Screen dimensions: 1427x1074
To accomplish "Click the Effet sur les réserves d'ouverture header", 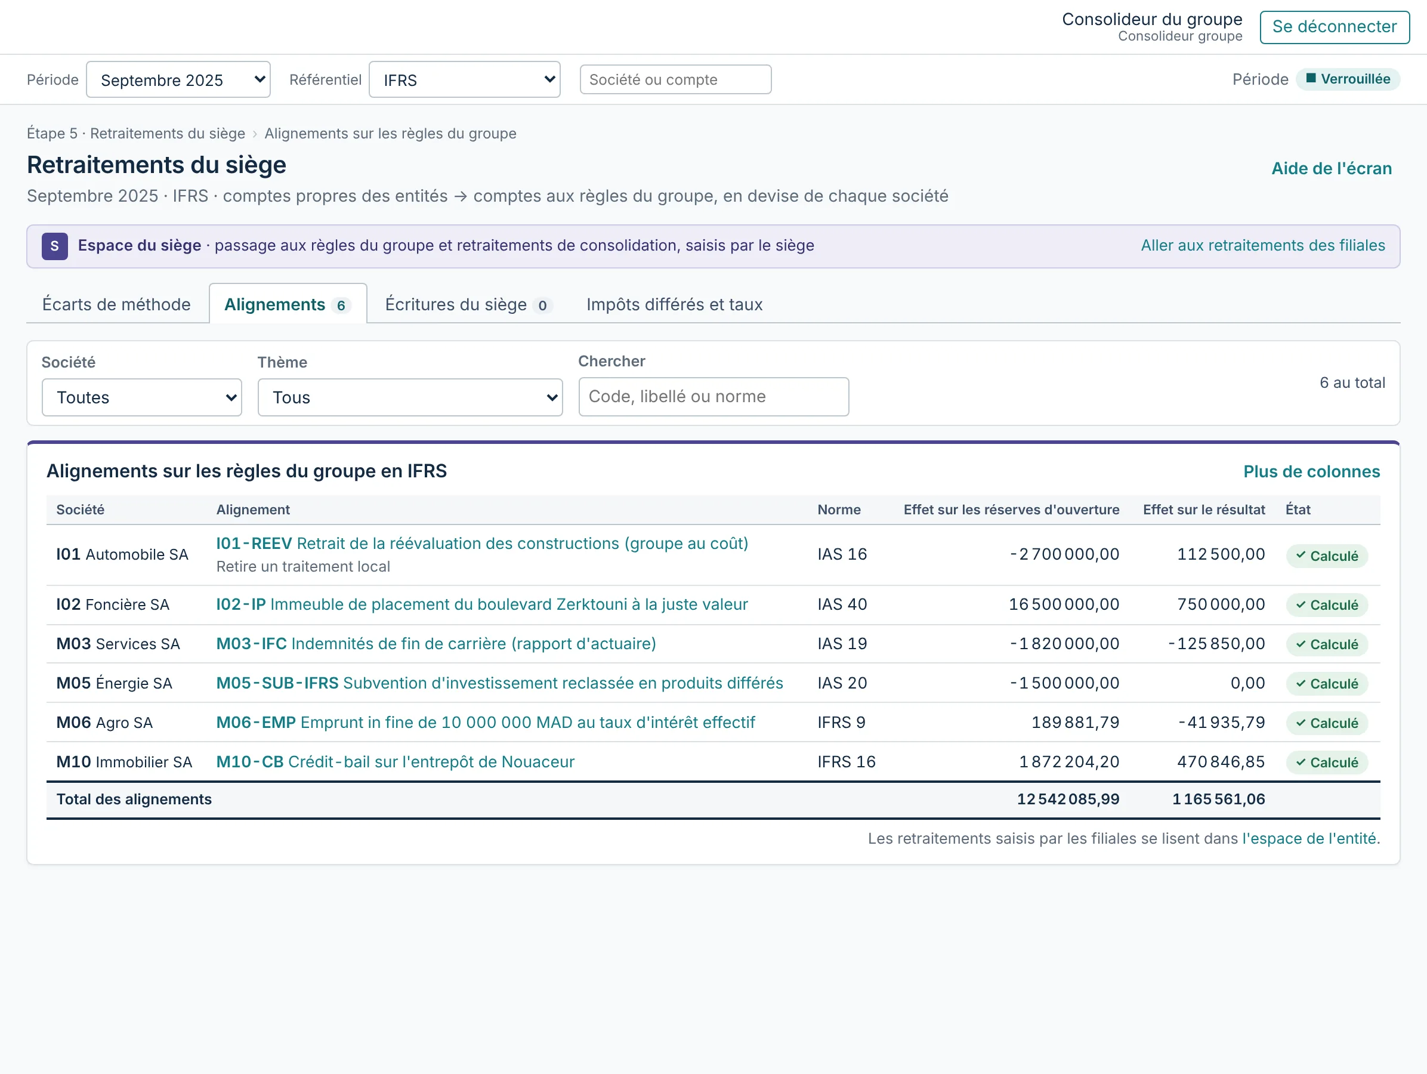I will pos(1011,510).
